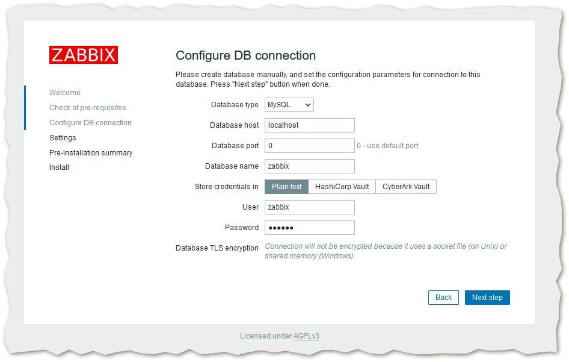Go to the Welcome step in sidebar
The image size is (569, 362).
[64, 93]
